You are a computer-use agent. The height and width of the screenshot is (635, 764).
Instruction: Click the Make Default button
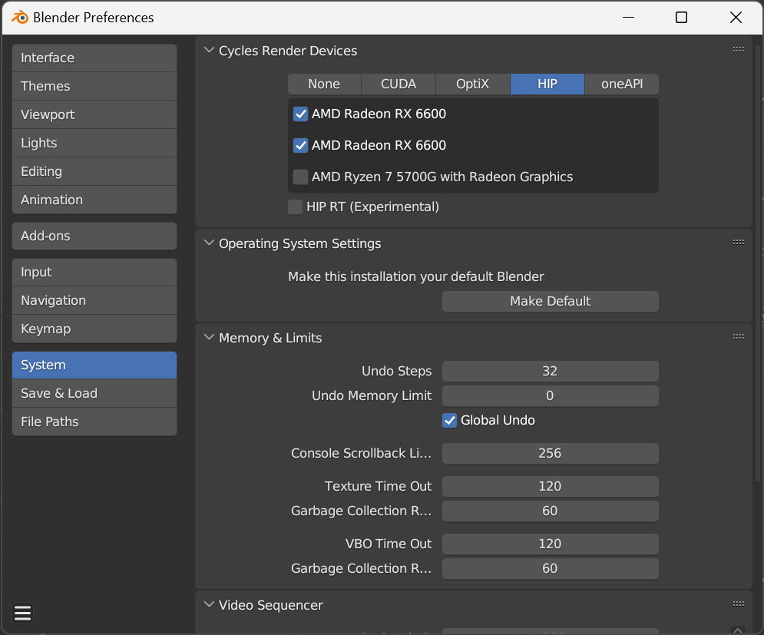point(550,301)
